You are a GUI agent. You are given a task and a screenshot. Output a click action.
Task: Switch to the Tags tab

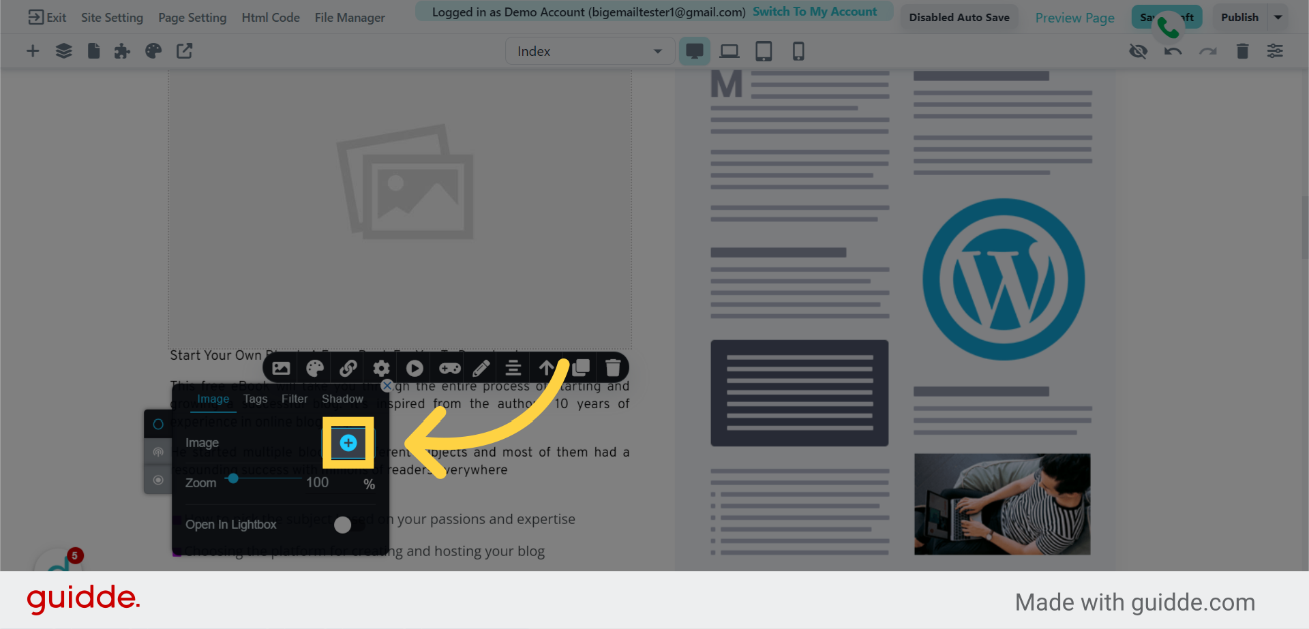point(256,399)
